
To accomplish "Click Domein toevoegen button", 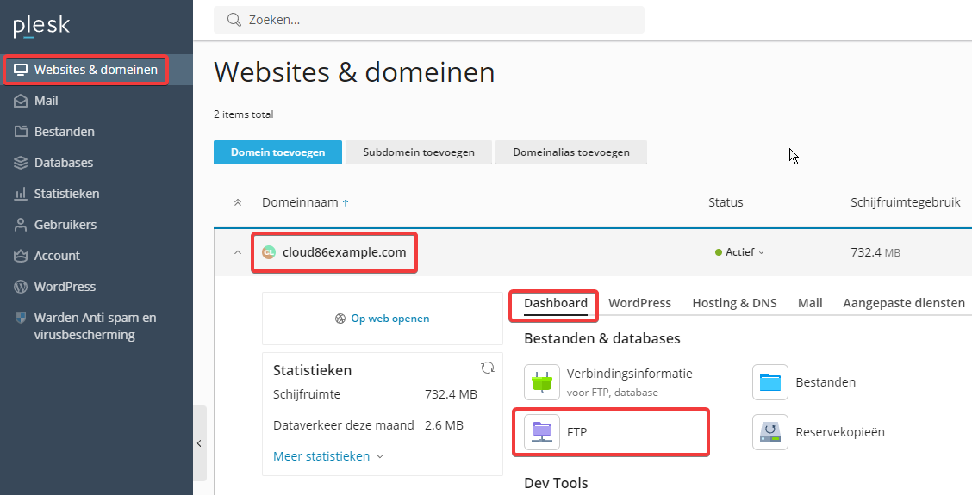I will click(277, 152).
